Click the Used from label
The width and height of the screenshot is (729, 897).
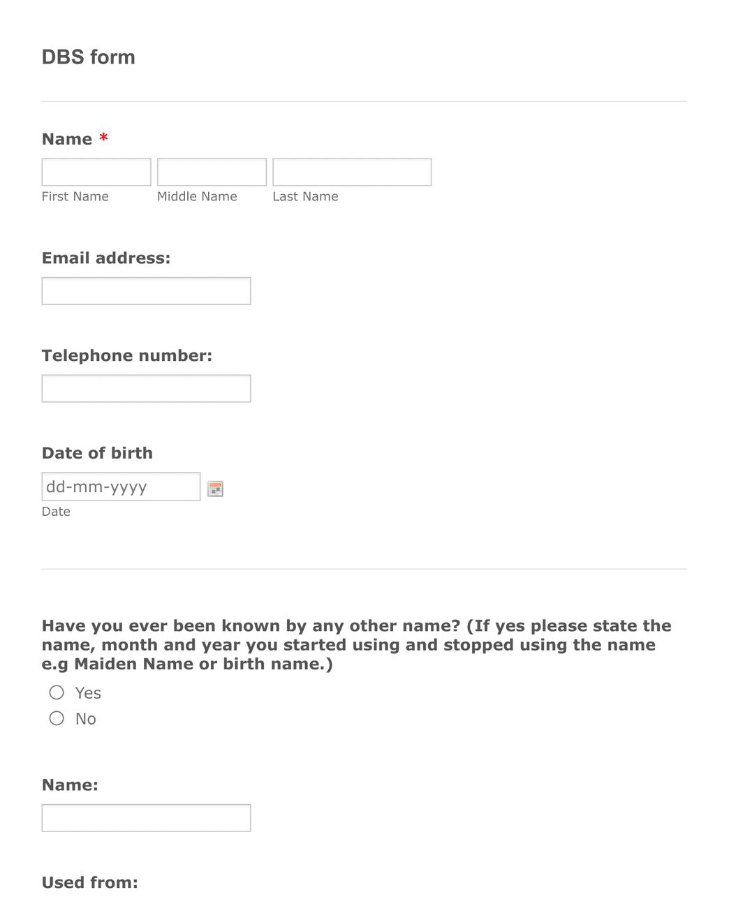(89, 882)
